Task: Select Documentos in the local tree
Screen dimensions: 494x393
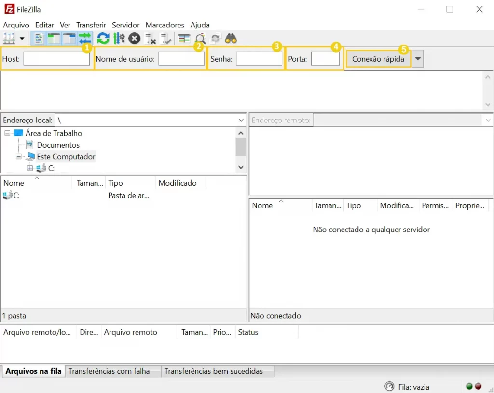Action: [x=58, y=145]
